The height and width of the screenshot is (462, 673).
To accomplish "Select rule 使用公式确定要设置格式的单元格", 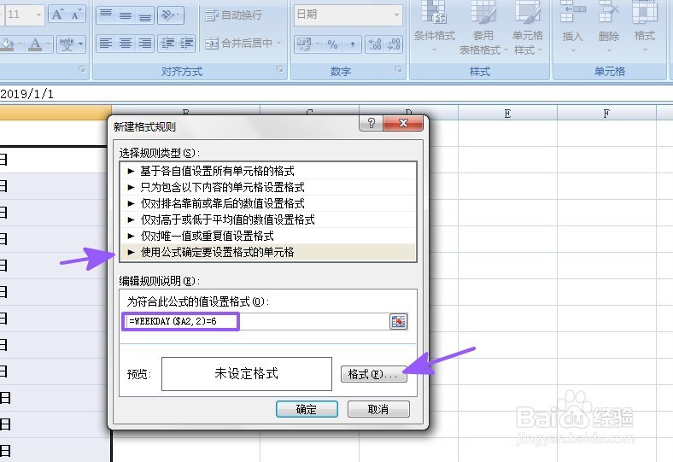I will pyautogui.click(x=269, y=252).
